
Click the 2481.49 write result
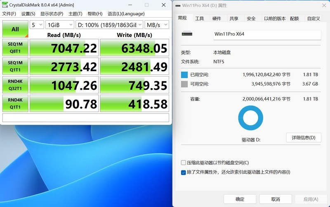(134, 66)
